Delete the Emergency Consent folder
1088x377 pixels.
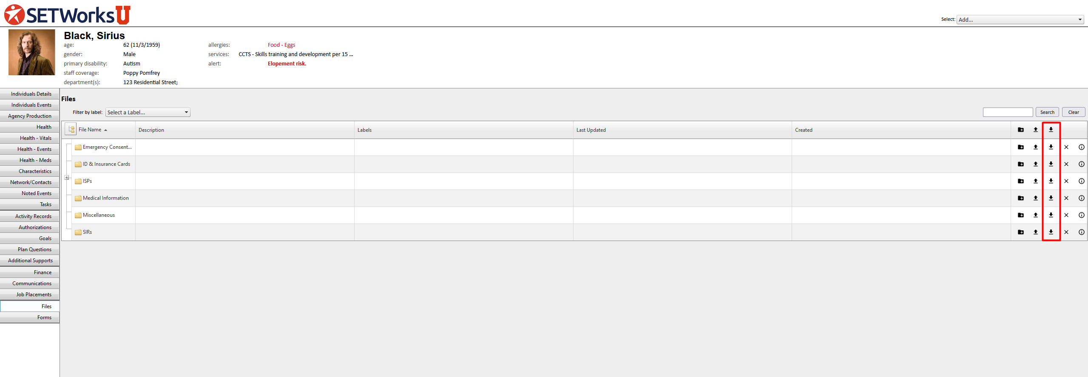tap(1066, 147)
